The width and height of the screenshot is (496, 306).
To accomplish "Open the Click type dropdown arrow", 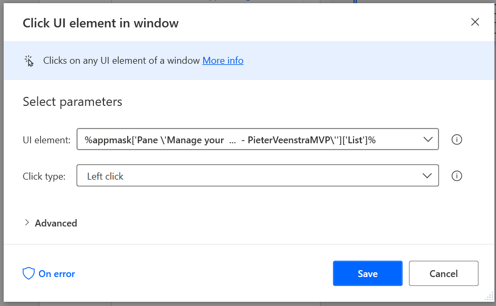I will [x=427, y=176].
